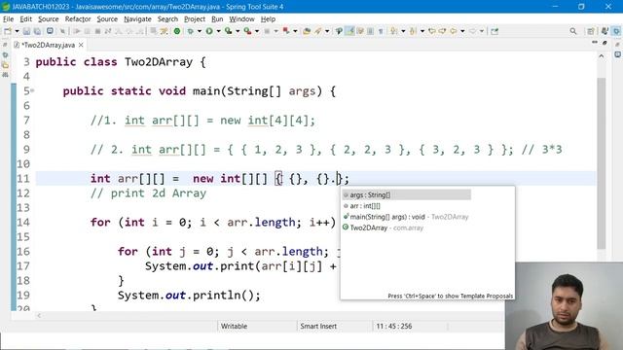Click the Step Over icon

129,31
